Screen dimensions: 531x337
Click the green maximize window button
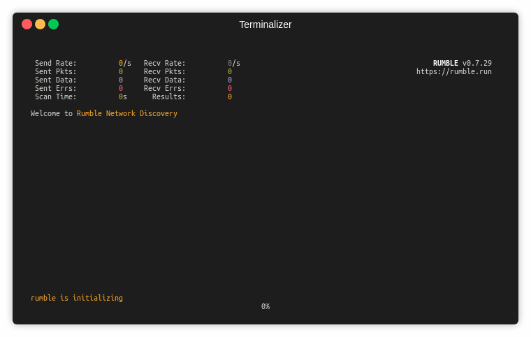tap(53, 24)
